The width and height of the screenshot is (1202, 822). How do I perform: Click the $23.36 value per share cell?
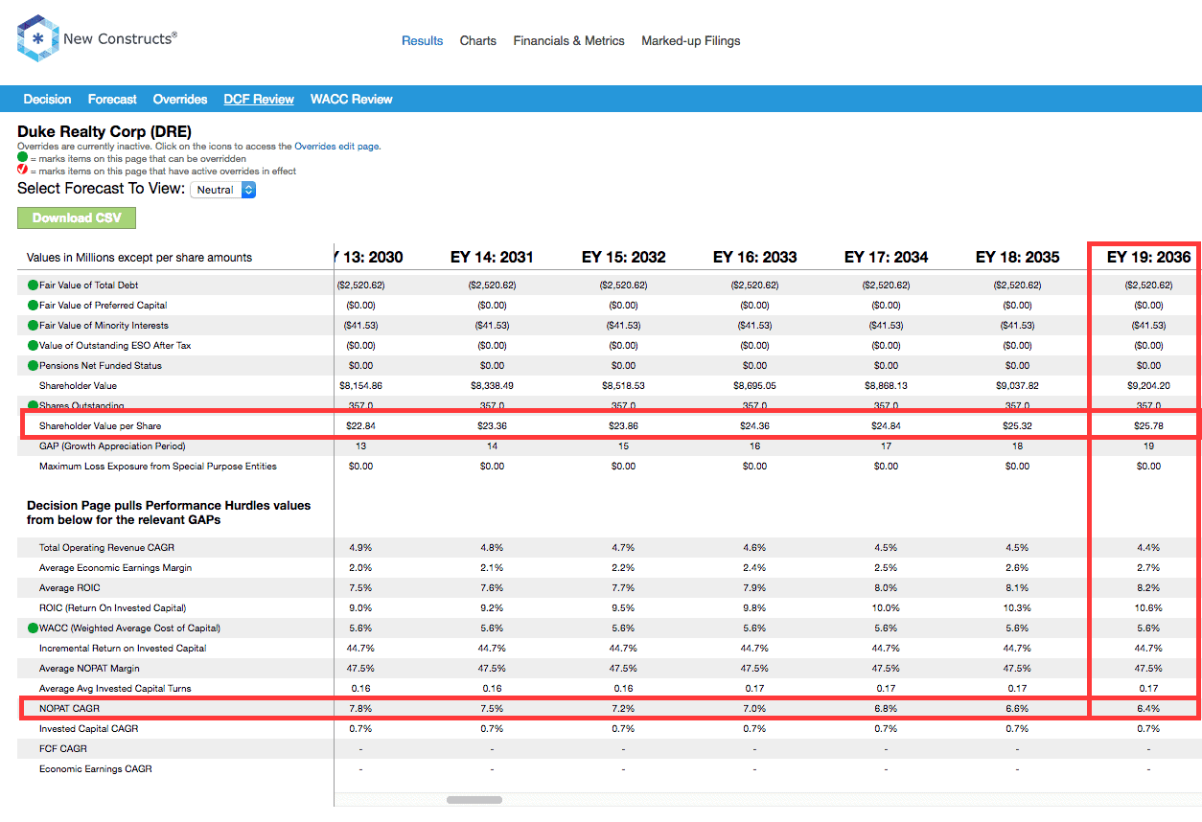coord(492,425)
